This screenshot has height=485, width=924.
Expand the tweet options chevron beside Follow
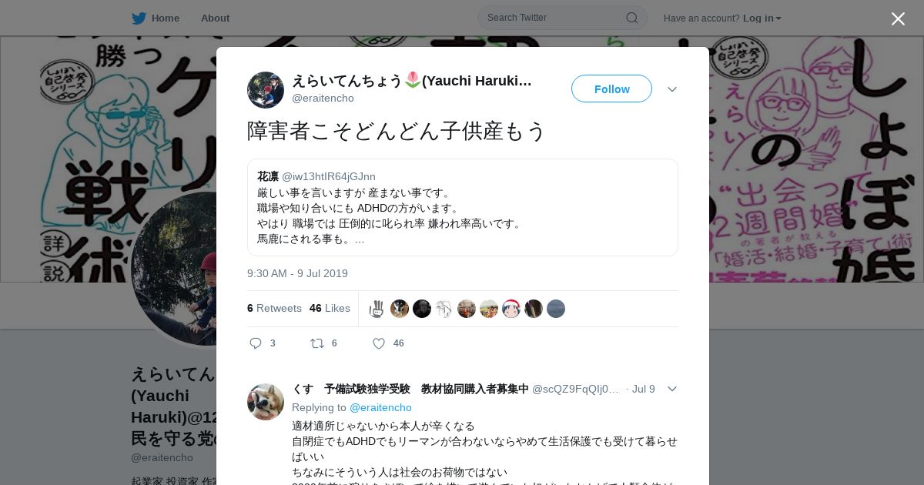pyautogui.click(x=672, y=89)
